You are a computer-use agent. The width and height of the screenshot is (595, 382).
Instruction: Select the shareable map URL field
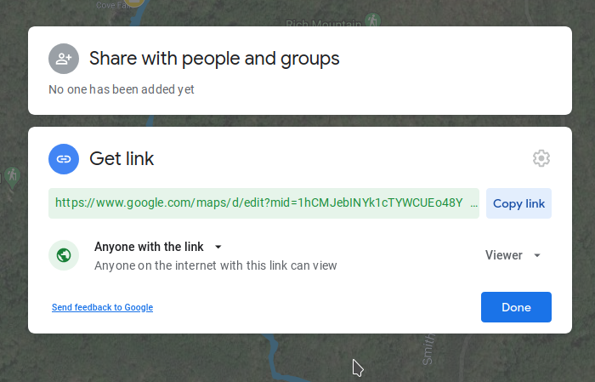[x=263, y=203]
